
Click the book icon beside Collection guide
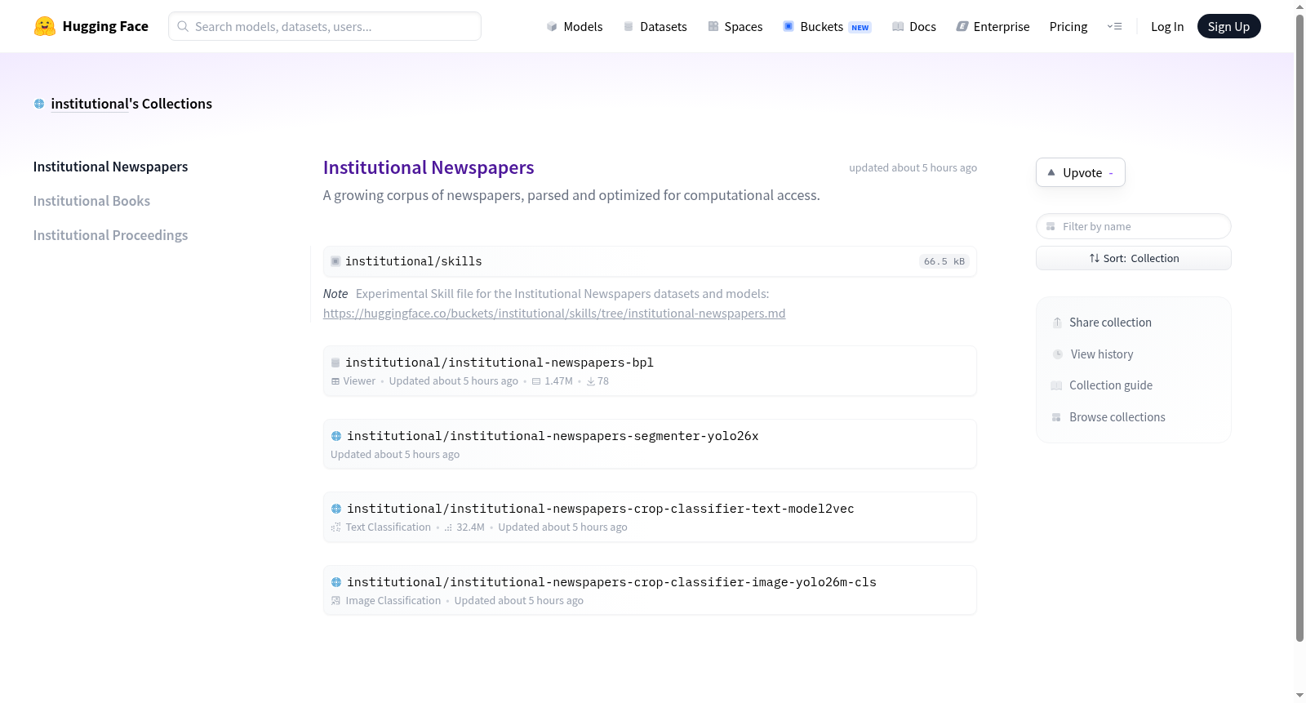(x=1056, y=385)
